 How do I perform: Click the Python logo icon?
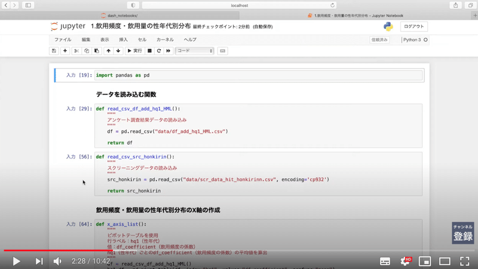[388, 26]
